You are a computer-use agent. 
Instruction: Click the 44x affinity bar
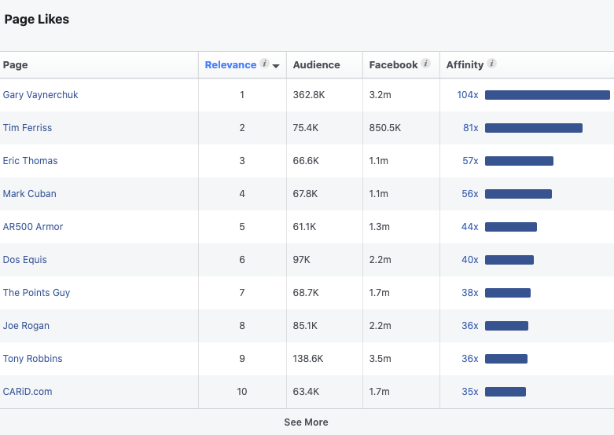pos(511,227)
